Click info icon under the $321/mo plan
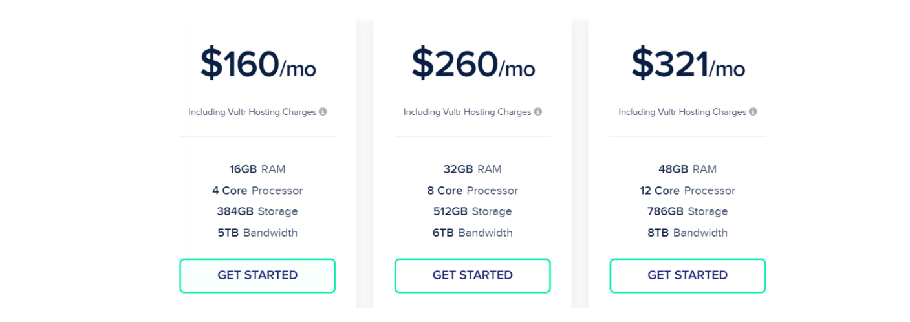 click(753, 112)
